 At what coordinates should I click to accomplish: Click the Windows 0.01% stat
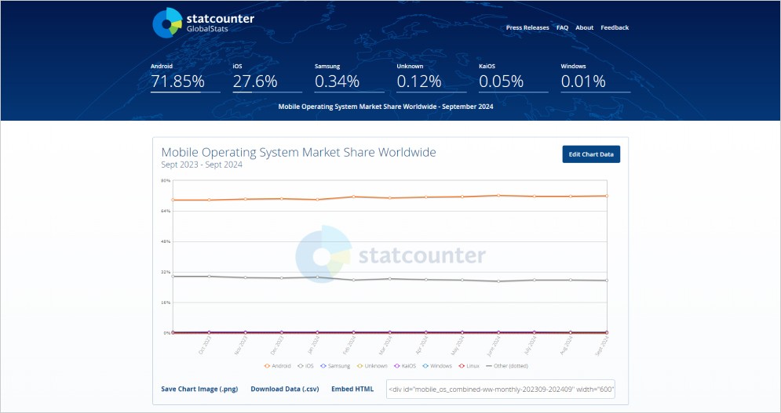pyautogui.click(x=596, y=77)
